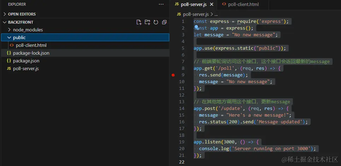Image resolution: width=341 pixels, height=166 pixels.
Task: Collapse the public folder
Action: click(9, 38)
